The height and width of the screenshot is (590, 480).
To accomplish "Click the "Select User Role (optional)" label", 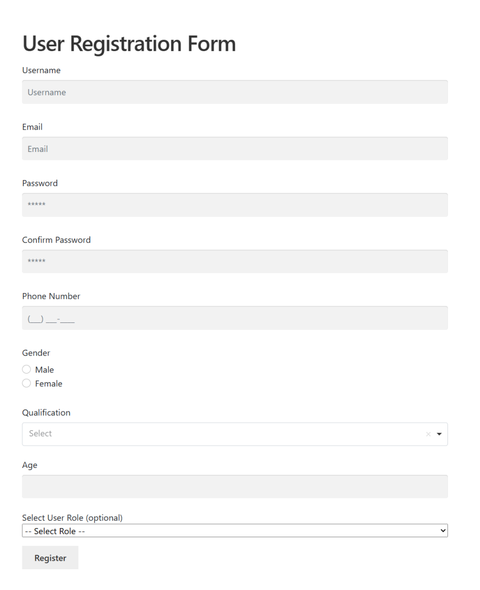I will 72,518.
